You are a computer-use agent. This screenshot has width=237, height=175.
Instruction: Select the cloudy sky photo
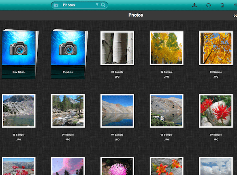[x=216, y=166]
